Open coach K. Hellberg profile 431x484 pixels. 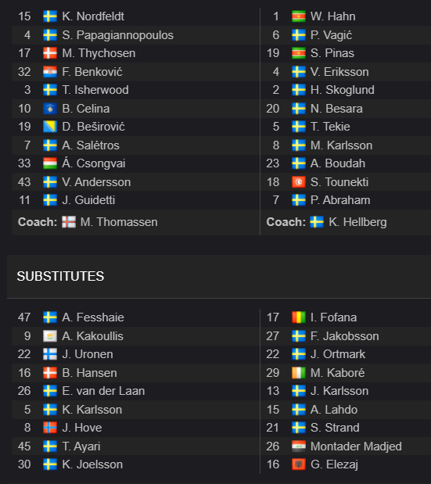(357, 222)
